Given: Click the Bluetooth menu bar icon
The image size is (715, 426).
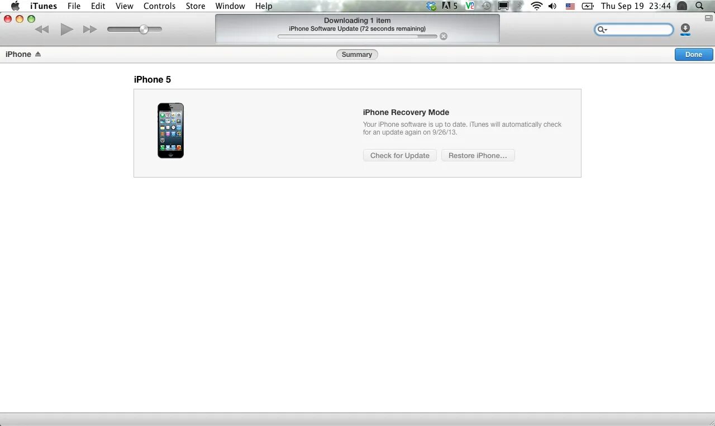Looking at the screenshot, I should coord(519,6).
